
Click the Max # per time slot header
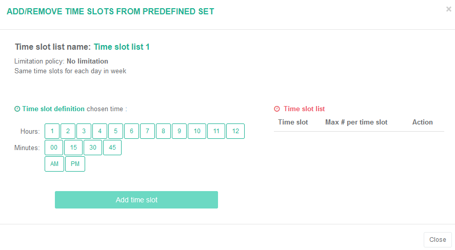coord(357,122)
